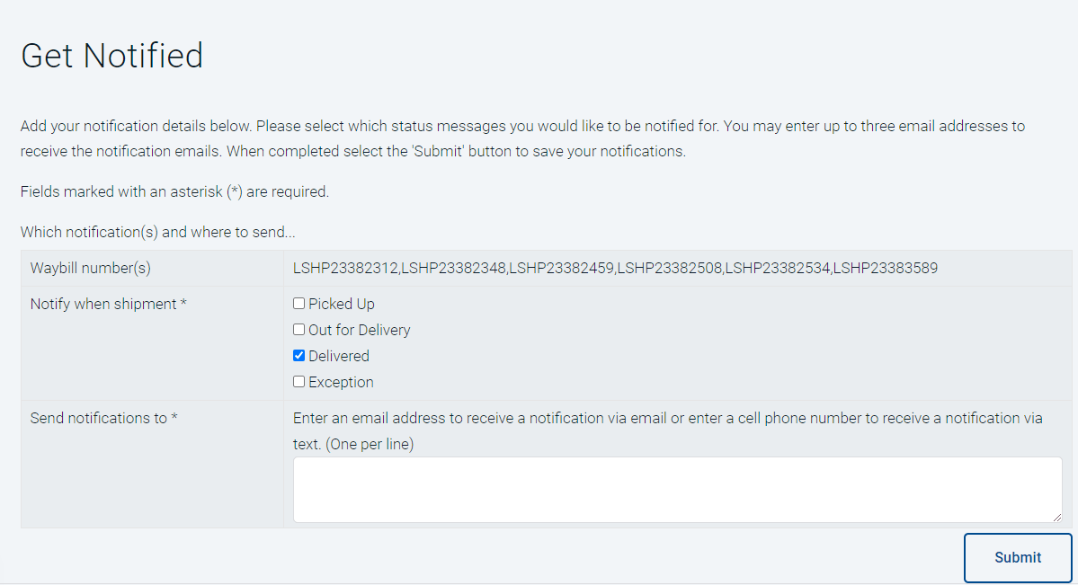Click waybill number LSHP23382312
This screenshot has height=585, width=1078.
tap(346, 268)
